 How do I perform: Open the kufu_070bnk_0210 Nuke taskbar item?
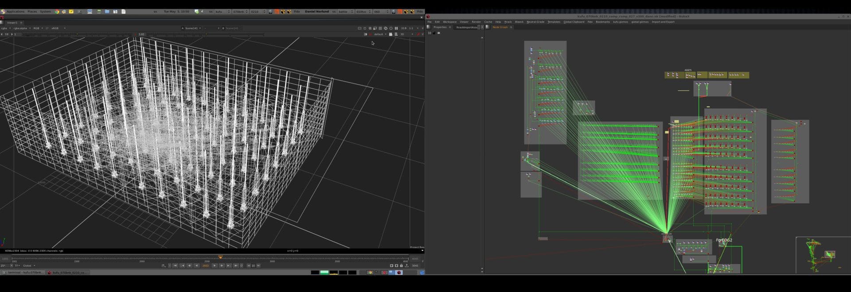click(x=68, y=272)
